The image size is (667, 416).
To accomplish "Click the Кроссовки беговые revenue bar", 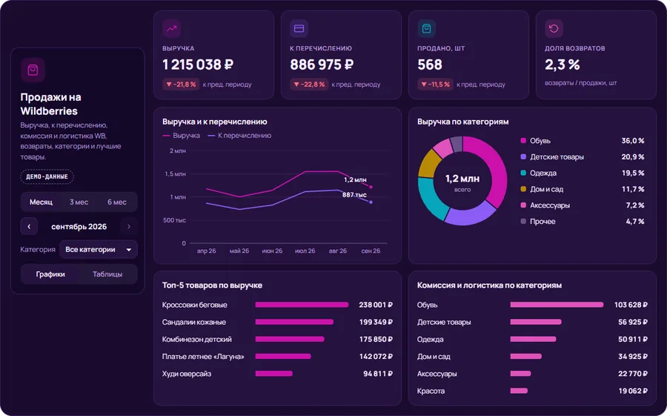I will click(302, 305).
